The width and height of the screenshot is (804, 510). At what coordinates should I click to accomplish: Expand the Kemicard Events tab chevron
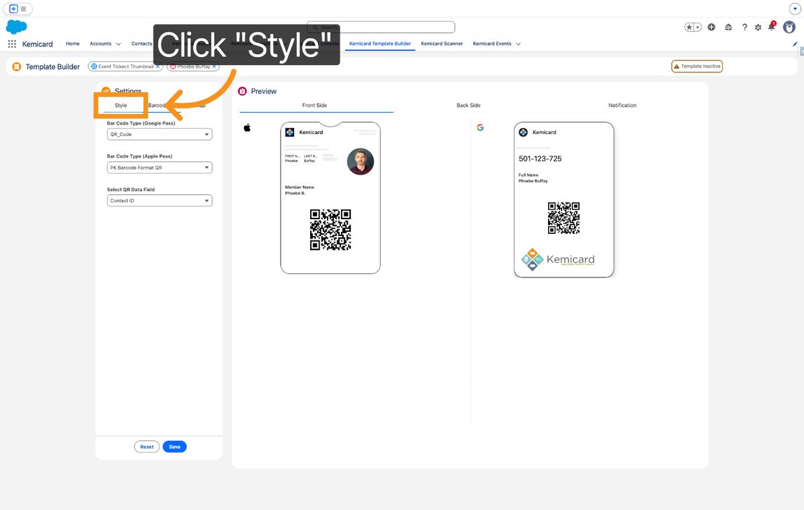(519, 44)
